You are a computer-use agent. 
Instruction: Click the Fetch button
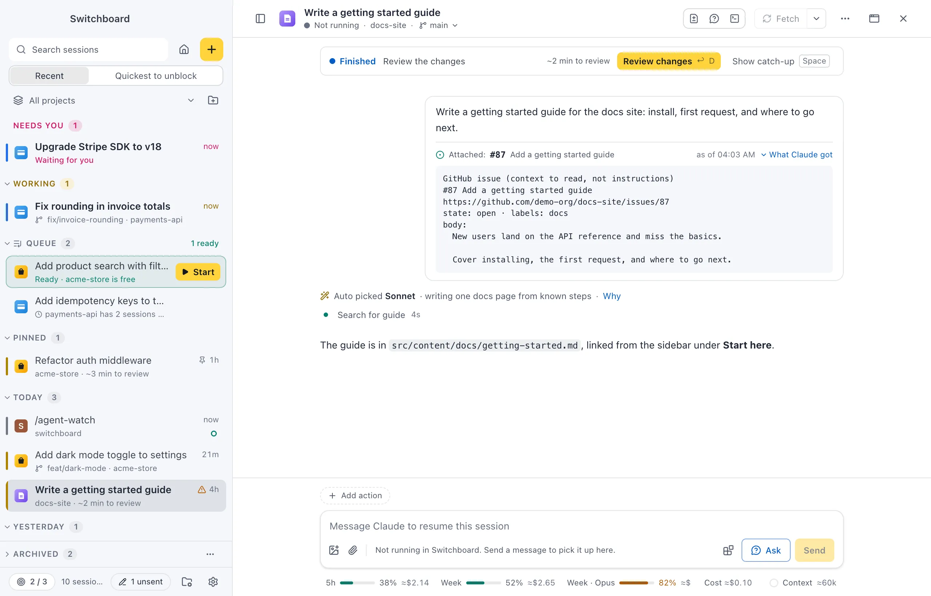[x=781, y=19]
